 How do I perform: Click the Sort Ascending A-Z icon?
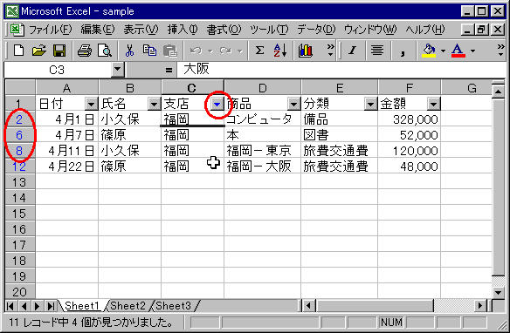pyautogui.click(x=280, y=51)
